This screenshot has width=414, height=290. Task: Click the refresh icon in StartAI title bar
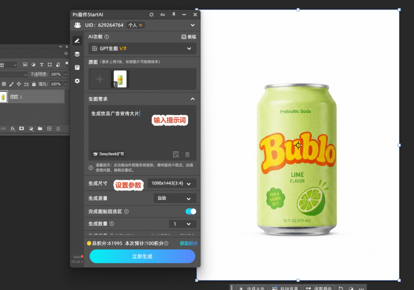click(x=151, y=15)
